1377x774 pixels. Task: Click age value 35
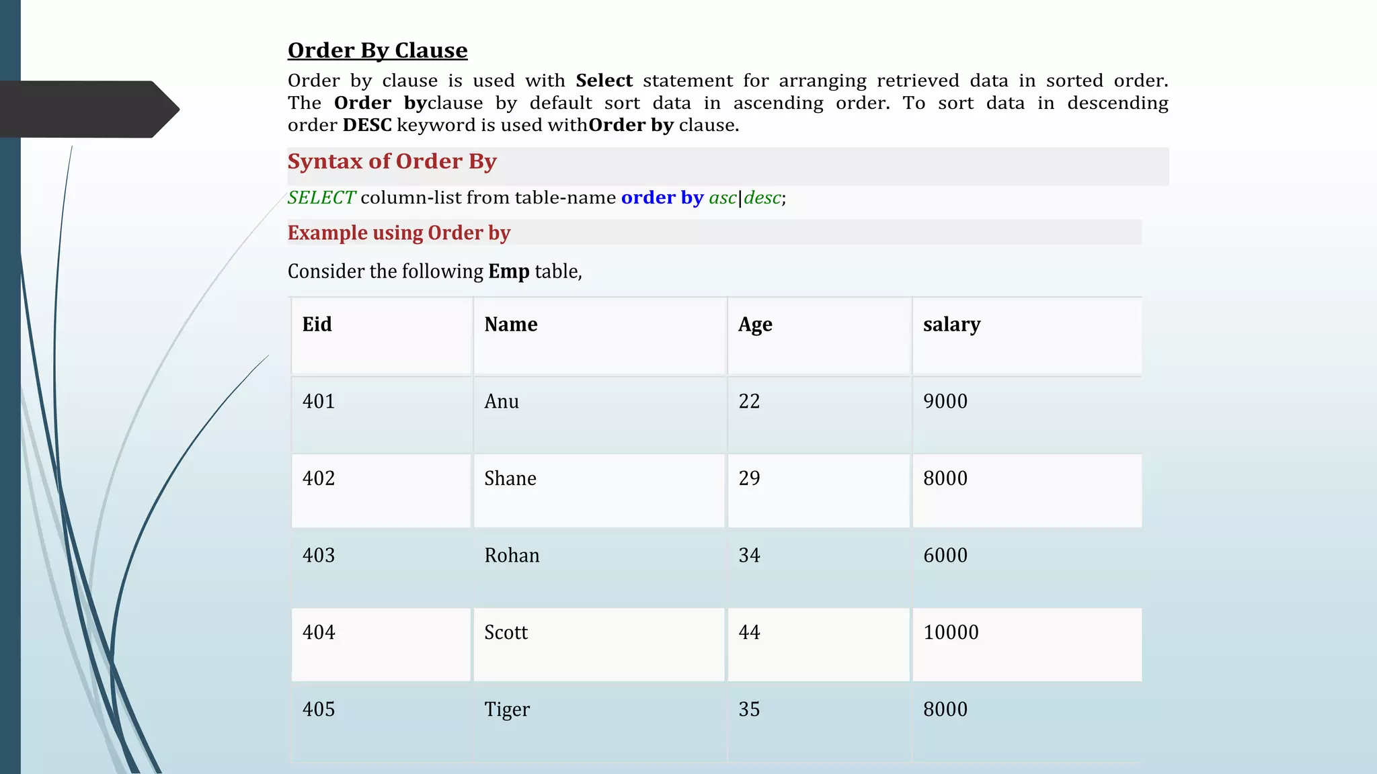click(x=749, y=709)
